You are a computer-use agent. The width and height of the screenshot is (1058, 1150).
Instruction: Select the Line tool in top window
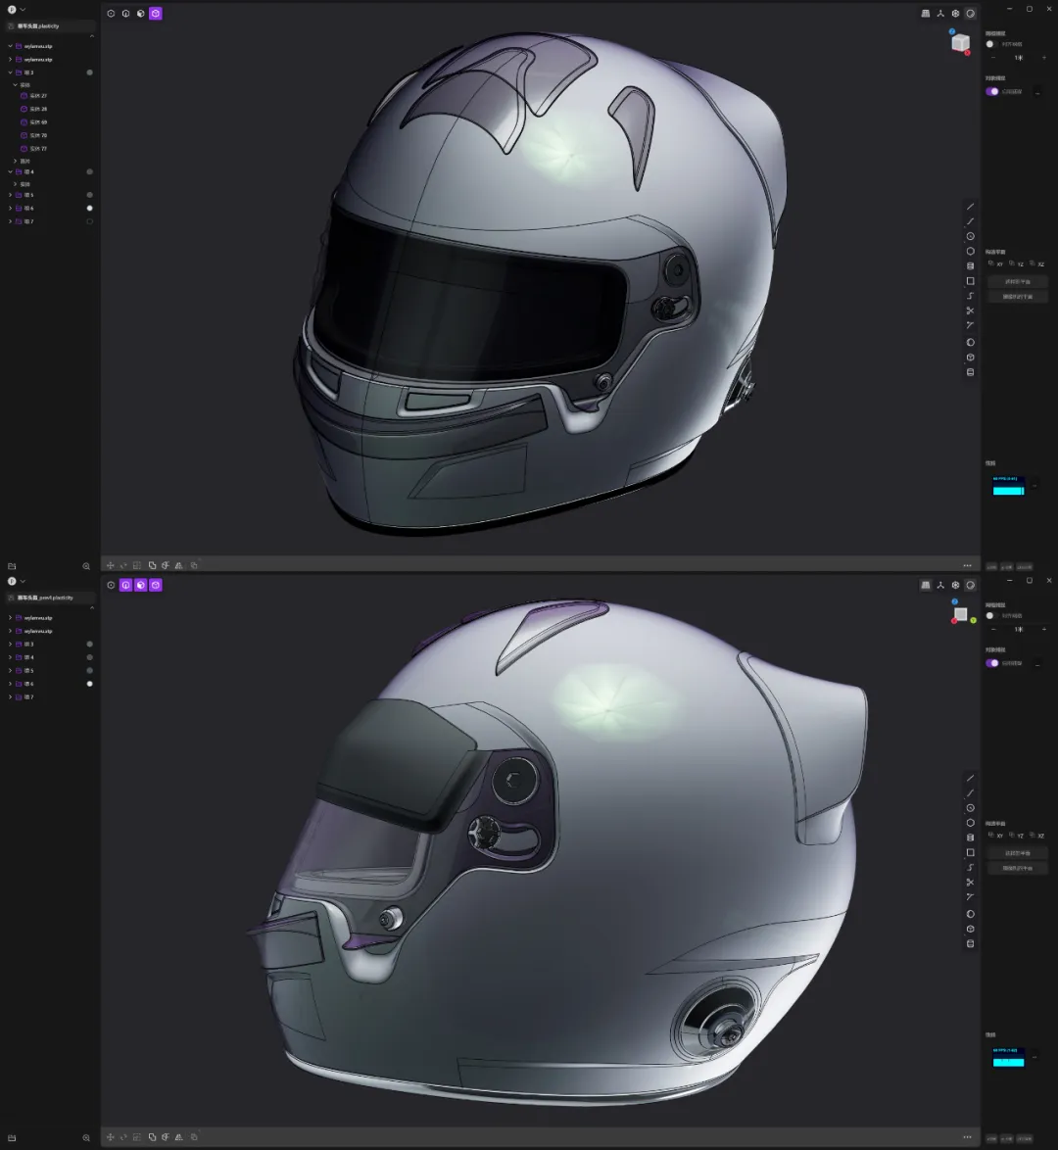[970, 207]
